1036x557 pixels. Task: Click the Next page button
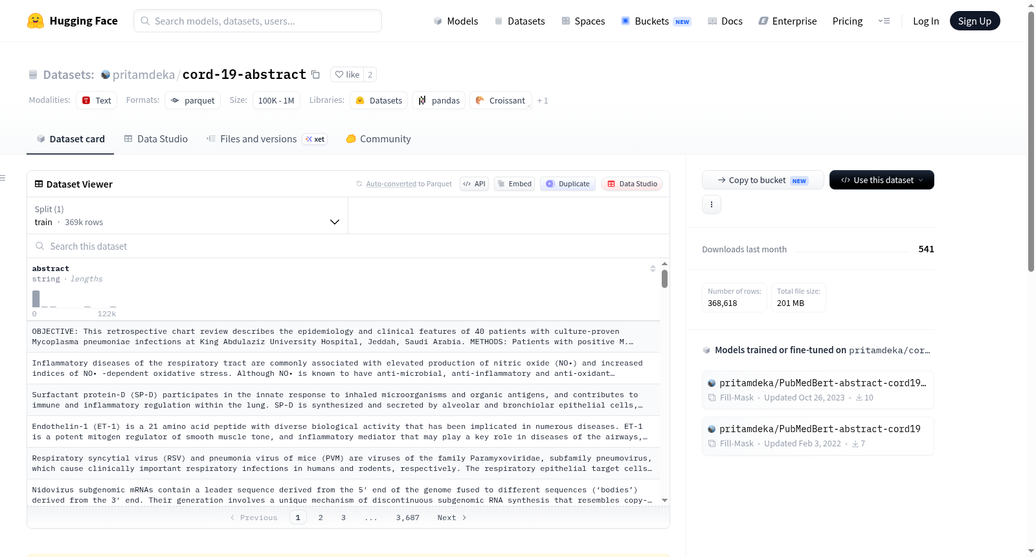451,518
